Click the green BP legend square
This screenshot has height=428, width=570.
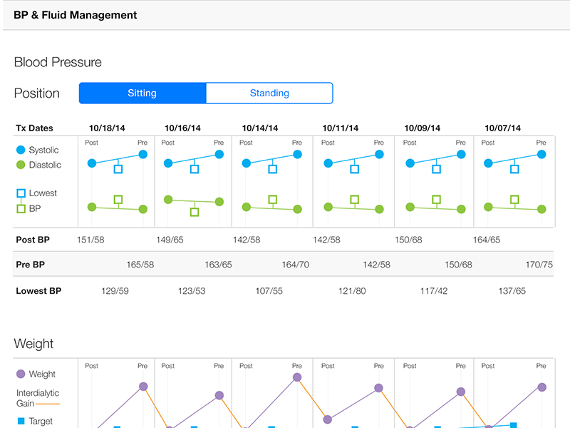[21, 209]
